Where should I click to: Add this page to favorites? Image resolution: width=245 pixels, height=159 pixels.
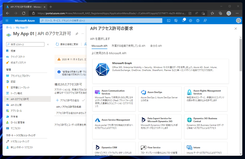click(x=203, y=14)
